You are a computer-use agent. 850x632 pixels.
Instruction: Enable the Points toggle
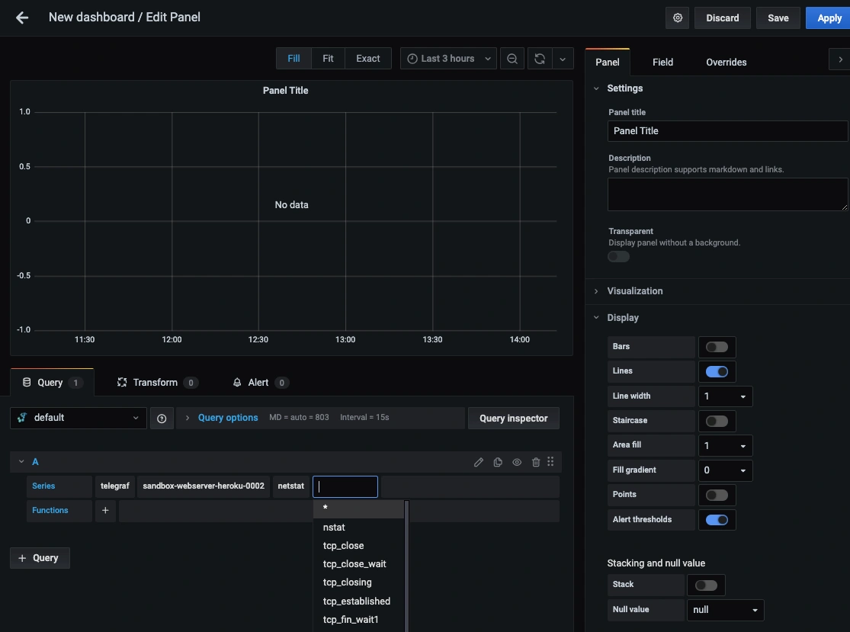coord(717,495)
